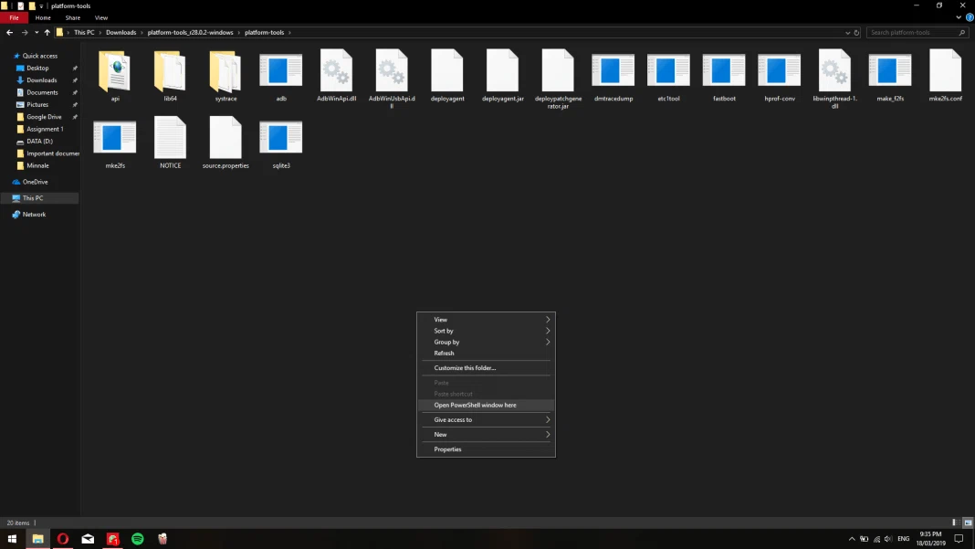Open the File ribbon tab
Screen dimensions: 975x549
pos(14,18)
